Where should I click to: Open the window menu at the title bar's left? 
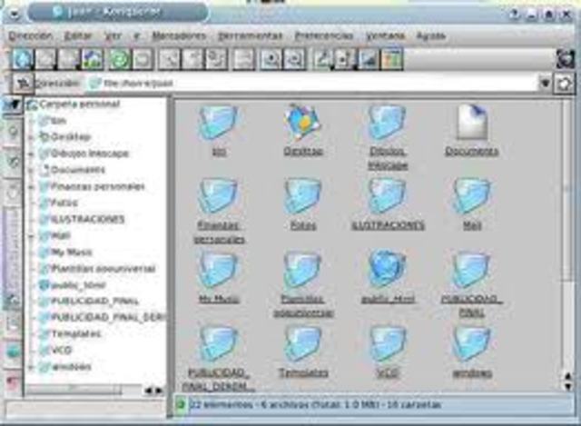pyautogui.click(x=15, y=14)
